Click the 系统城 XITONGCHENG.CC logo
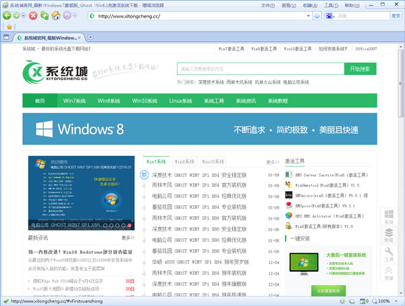This screenshot has height=306, width=405. (x=55, y=72)
